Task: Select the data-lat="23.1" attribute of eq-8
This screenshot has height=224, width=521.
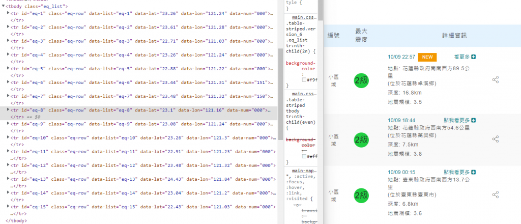Action: [155, 109]
